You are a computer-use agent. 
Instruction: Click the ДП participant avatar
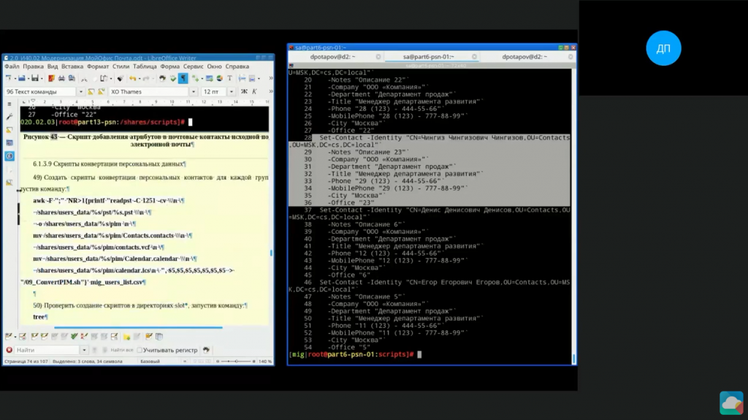tap(663, 48)
